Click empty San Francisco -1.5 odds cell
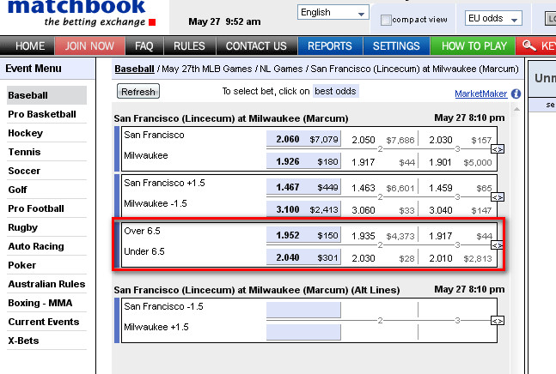This screenshot has height=374, width=556. pyautogui.click(x=303, y=310)
